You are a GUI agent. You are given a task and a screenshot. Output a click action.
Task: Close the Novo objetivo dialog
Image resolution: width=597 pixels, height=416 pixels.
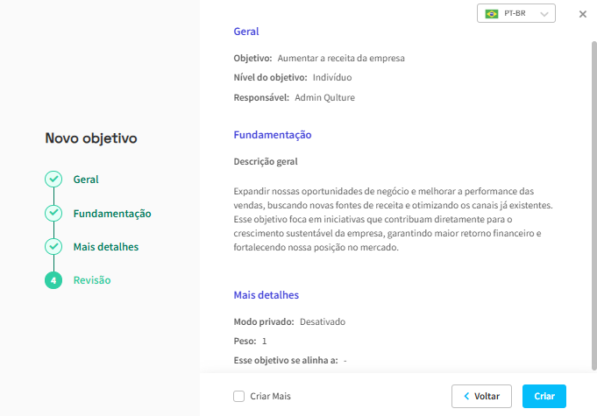(582, 14)
